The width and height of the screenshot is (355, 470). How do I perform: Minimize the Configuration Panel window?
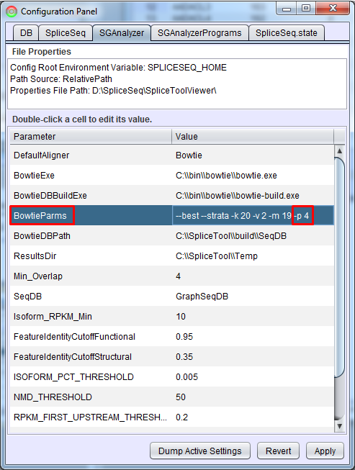click(x=287, y=9)
